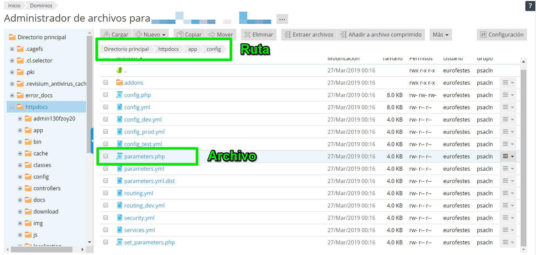
Task: Expand the .pki tree folder
Action: [12, 72]
